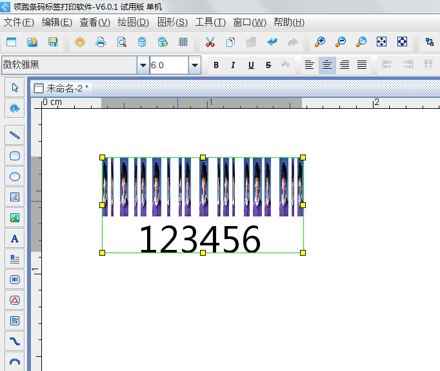This screenshot has height=371, width=440.
Task: Click the save floppy disk icon
Action: pyautogui.click(x=53, y=43)
